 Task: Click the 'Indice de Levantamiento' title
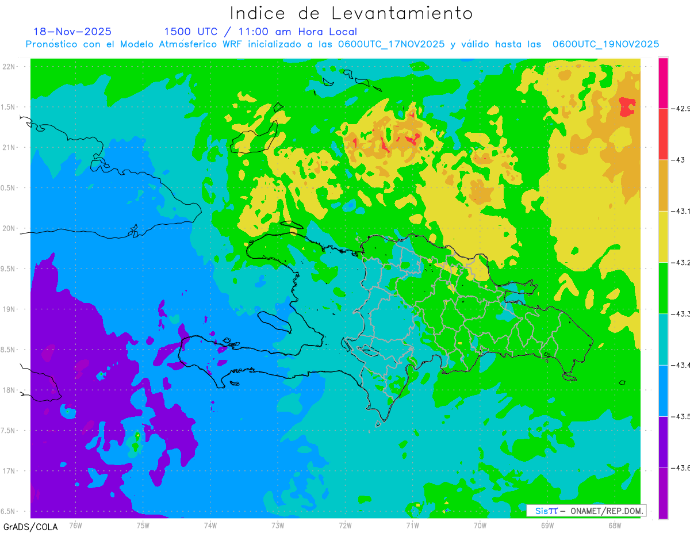[351, 13]
